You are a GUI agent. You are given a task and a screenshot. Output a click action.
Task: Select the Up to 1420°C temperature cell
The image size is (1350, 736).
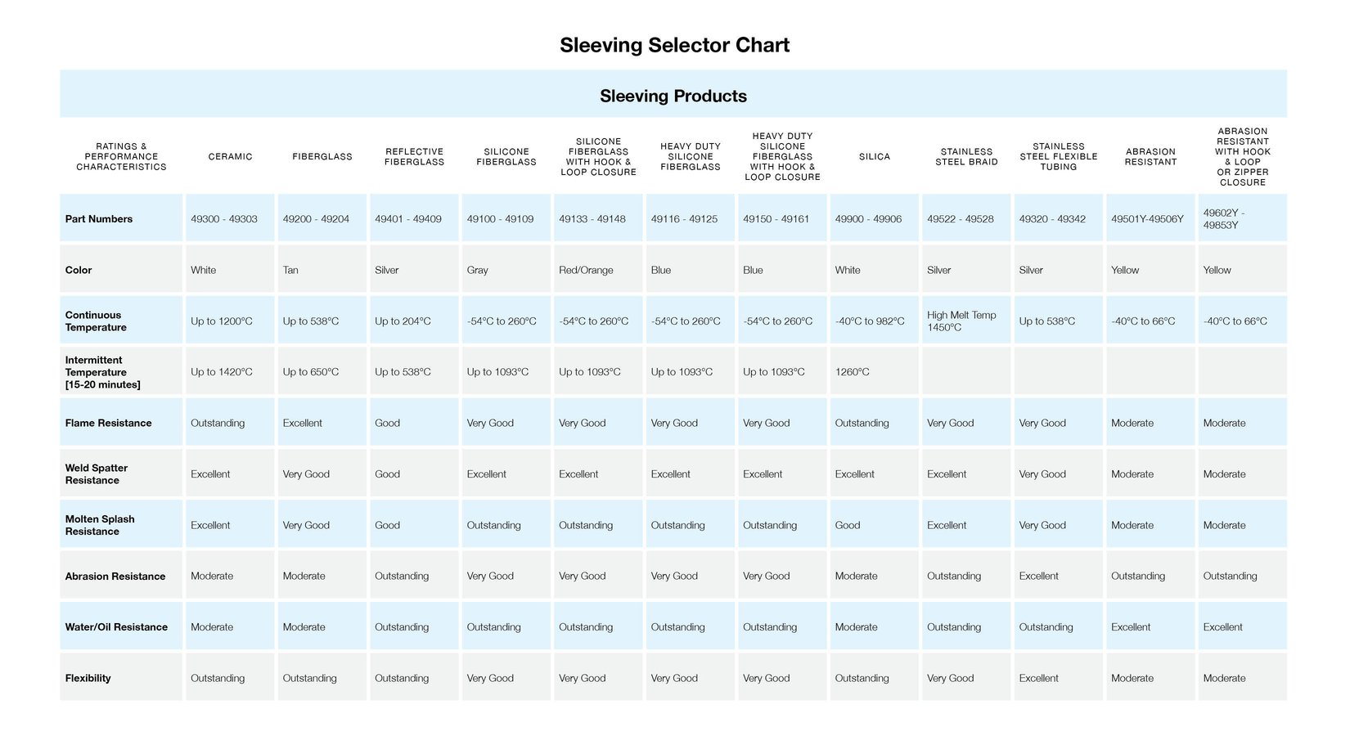[x=222, y=372]
